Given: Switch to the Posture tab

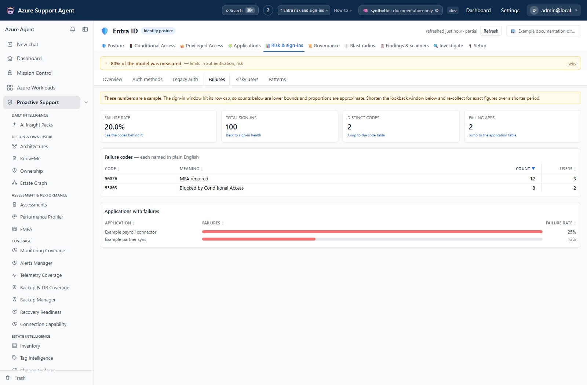Looking at the screenshot, I should 113,46.
